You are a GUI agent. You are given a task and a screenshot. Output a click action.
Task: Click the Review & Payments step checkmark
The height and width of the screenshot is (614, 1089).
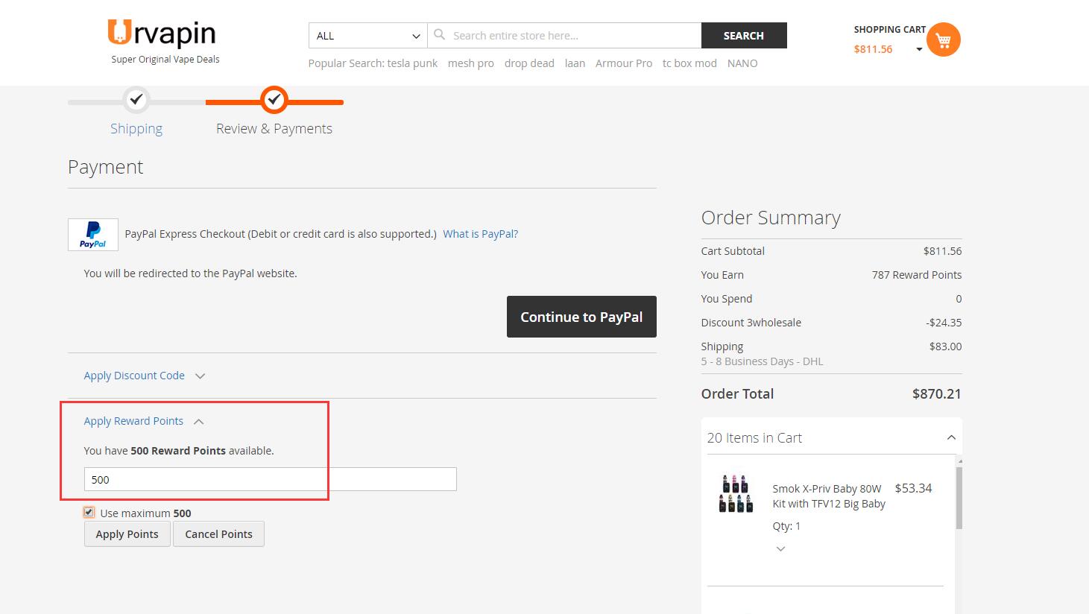coord(274,99)
